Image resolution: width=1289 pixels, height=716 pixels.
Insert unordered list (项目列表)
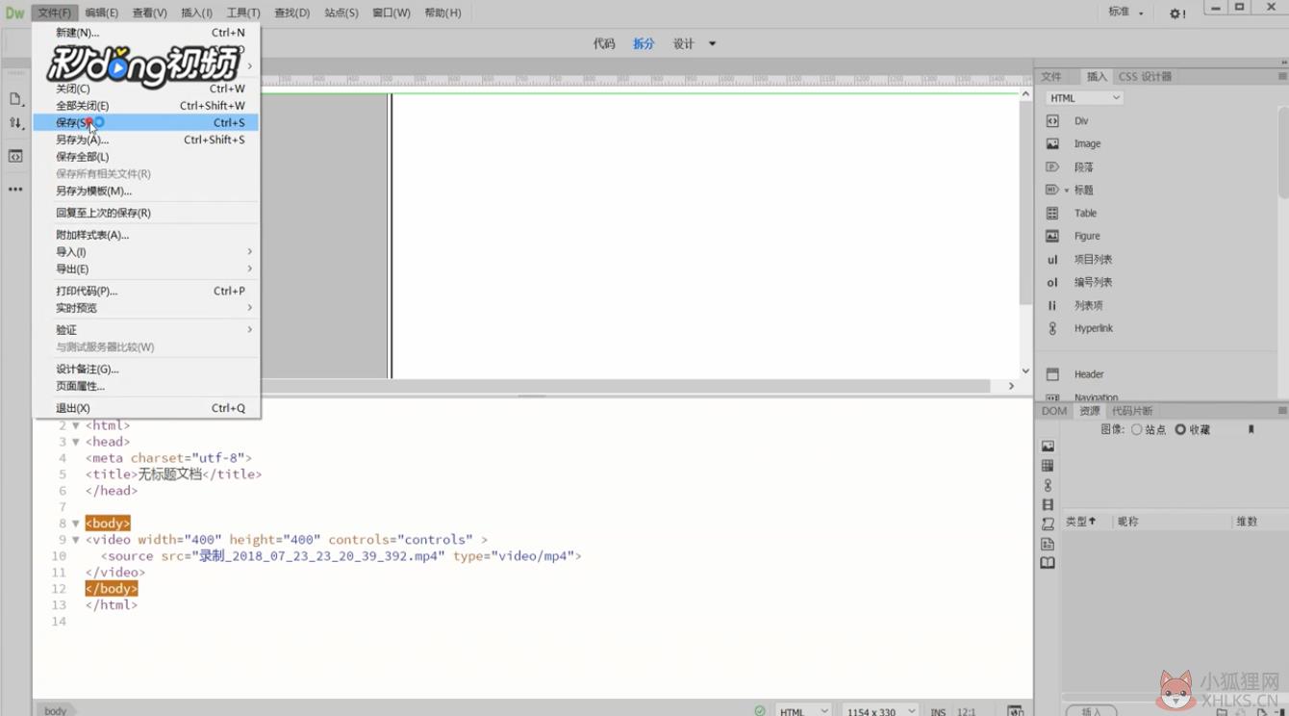(1093, 260)
